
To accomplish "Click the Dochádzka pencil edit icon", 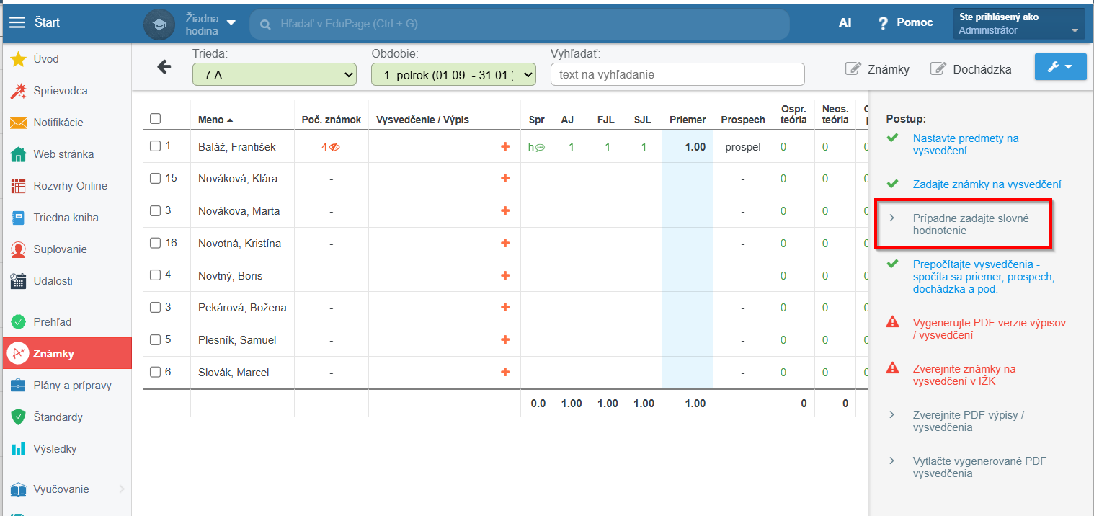I will click(938, 69).
